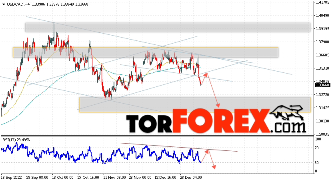The height and width of the screenshot is (182, 332).
Task: Click the 1.41785 price axis label
Action: (322, 2)
